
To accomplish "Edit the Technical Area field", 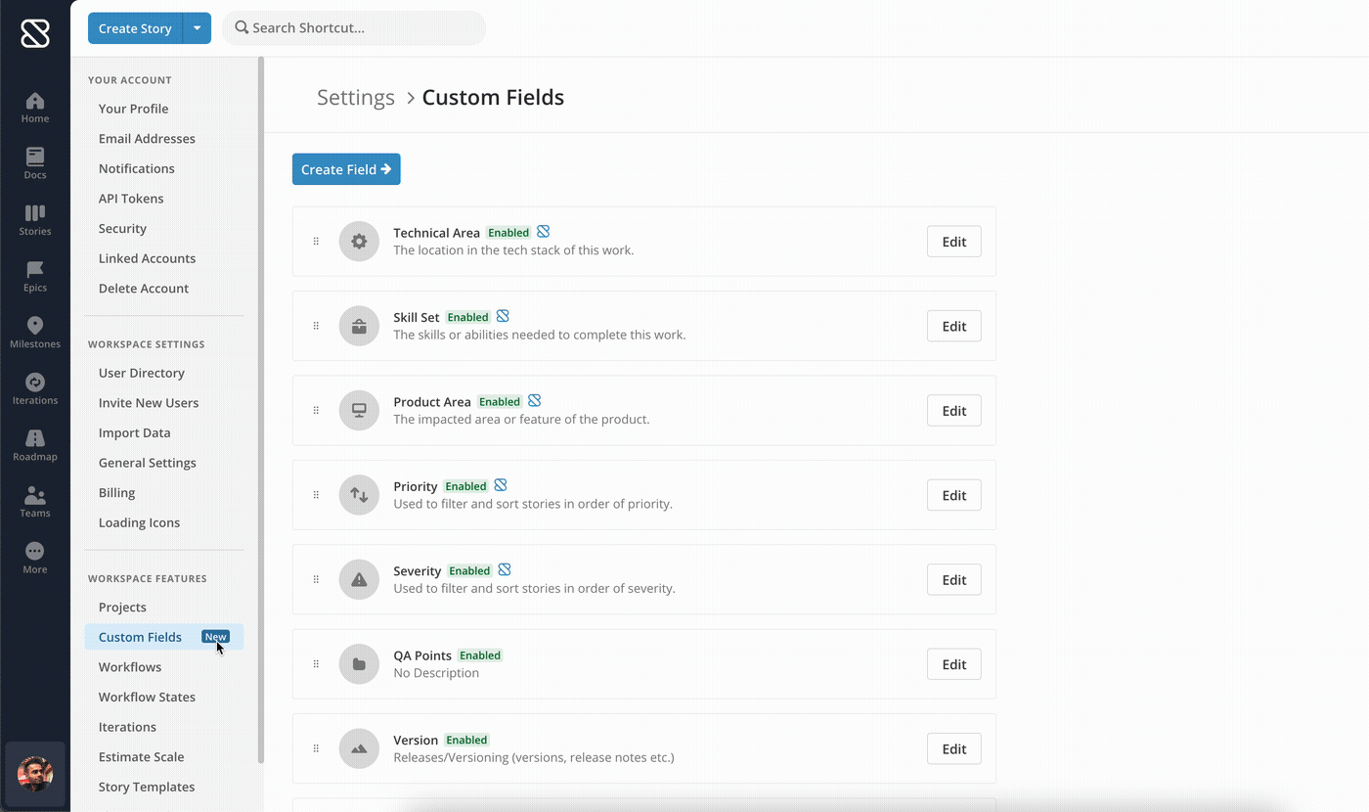I will click(953, 242).
